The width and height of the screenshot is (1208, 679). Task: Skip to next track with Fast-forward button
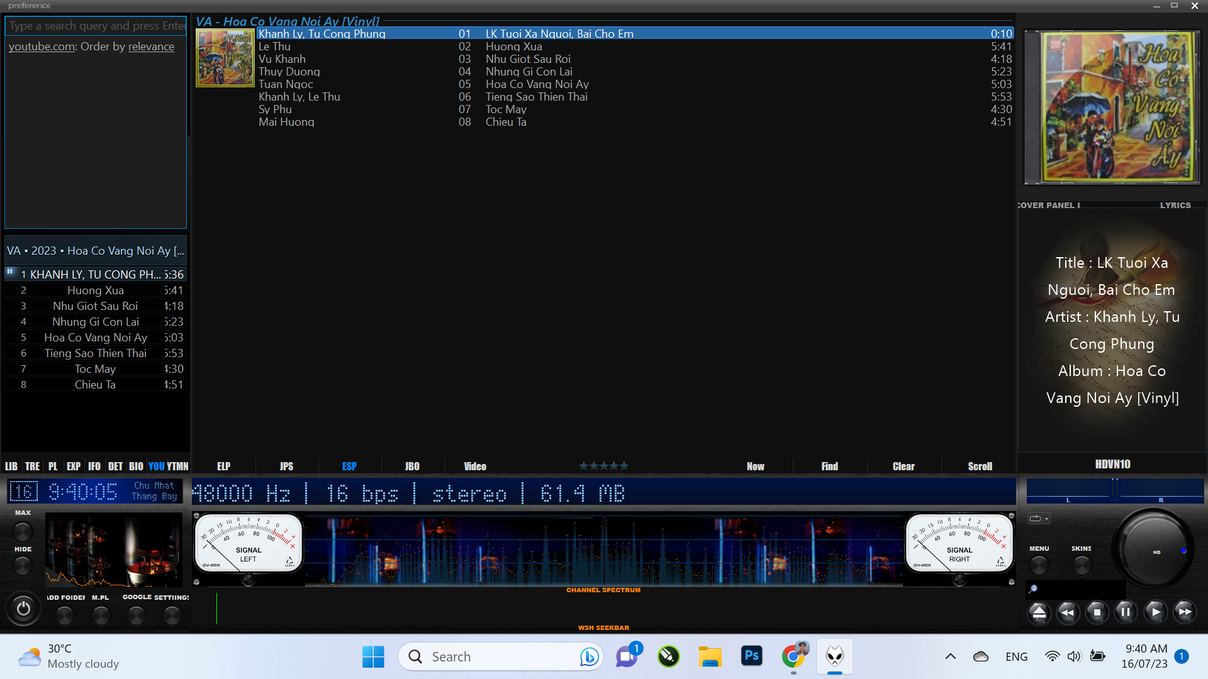1184,612
